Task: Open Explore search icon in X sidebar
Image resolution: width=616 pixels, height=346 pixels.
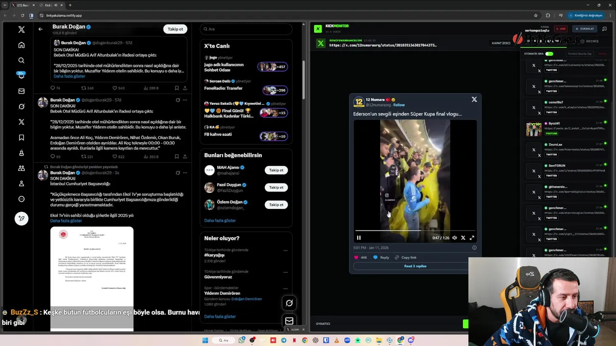Action: click(21, 61)
